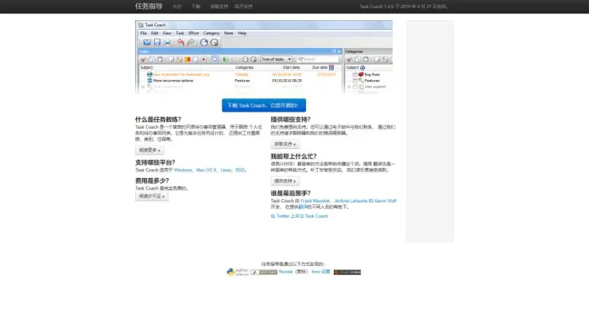
Task: Tick the Bug fixes category checkbox
Action: point(355,75)
